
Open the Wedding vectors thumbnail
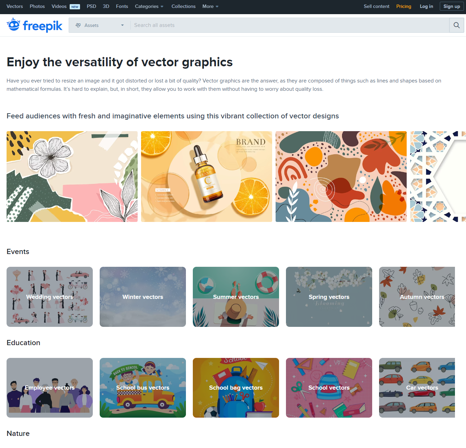pyautogui.click(x=50, y=297)
